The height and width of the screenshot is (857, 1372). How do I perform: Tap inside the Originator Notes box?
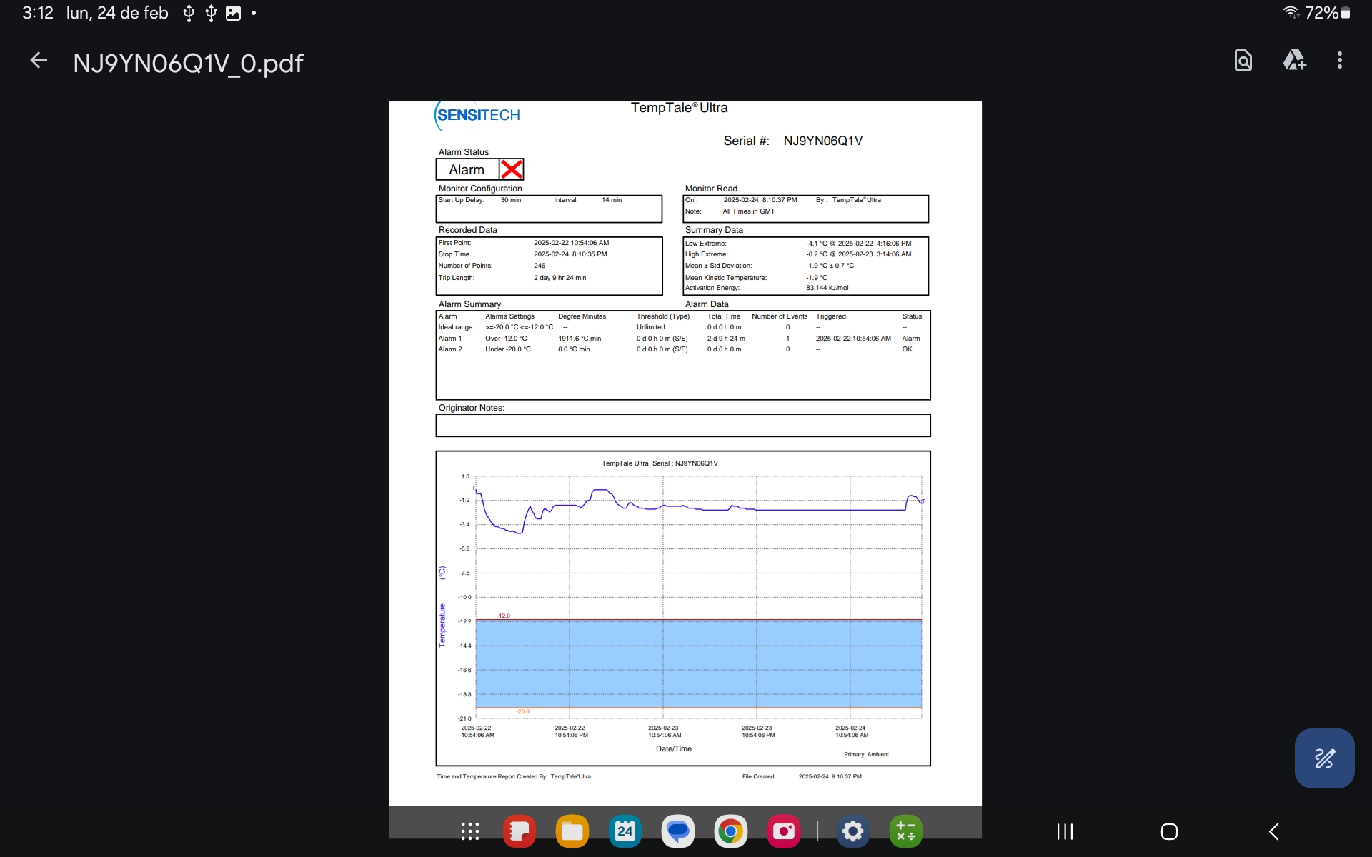click(x=682, y=426)
